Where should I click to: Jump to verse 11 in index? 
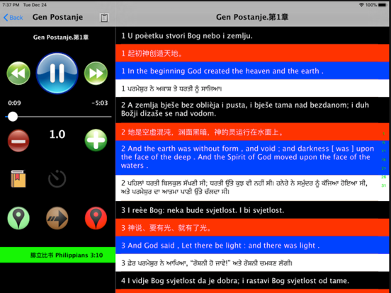pos(384,151)
